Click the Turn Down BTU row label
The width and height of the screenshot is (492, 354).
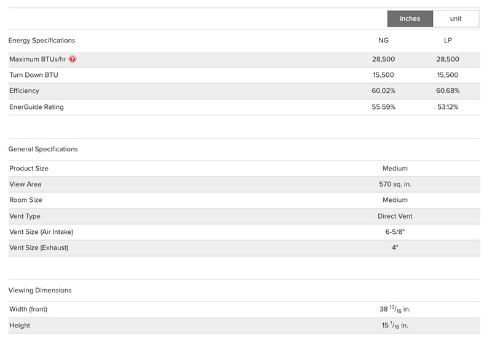[34, 75]
